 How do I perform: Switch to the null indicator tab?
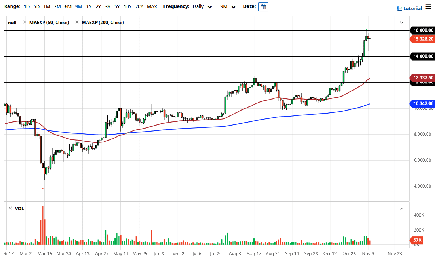point(12,22)
